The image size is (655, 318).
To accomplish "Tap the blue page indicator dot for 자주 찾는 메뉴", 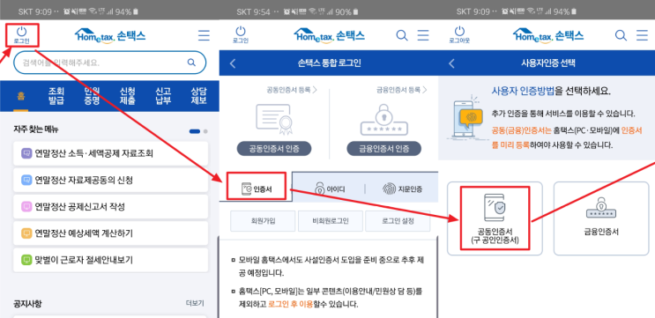I will point(195,131).
